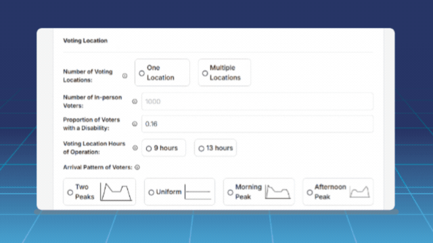Click the Morning Peak chart thumbnail
Screen dimensions: 433x243
(x=277, y=192)
